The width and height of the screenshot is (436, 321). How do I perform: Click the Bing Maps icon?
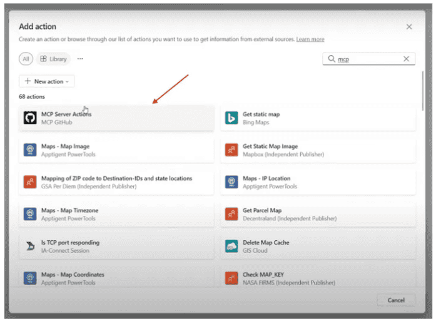tap(231, 118)
